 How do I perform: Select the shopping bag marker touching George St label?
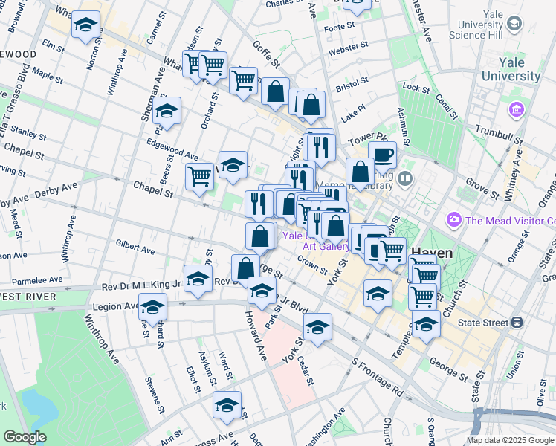coord(245,271)
